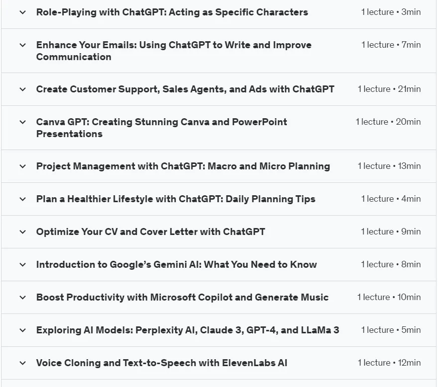This screenshot has height=387, width=438.
Task: Expand the Voice Cloning ElevenLabs chevron
Action: 22,363
